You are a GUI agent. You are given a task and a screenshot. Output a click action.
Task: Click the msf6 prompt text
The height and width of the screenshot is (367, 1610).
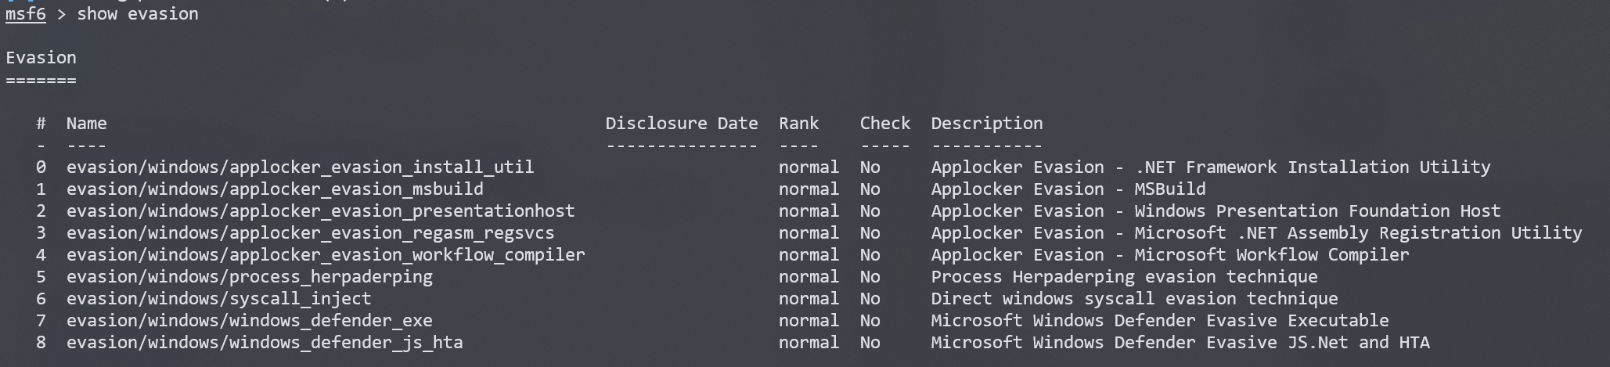[x=25, y=14]
